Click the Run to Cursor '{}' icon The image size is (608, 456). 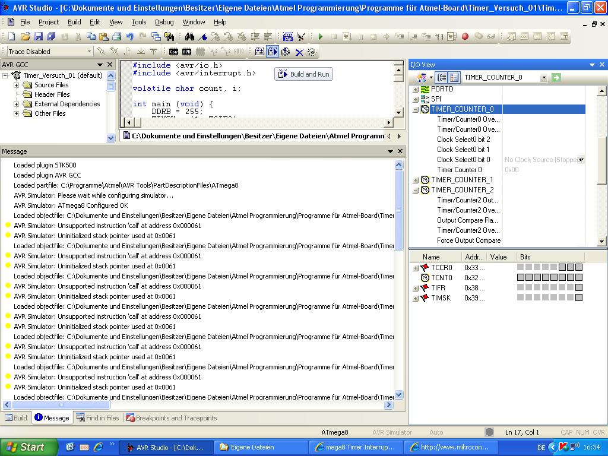(x=439, y=36)
